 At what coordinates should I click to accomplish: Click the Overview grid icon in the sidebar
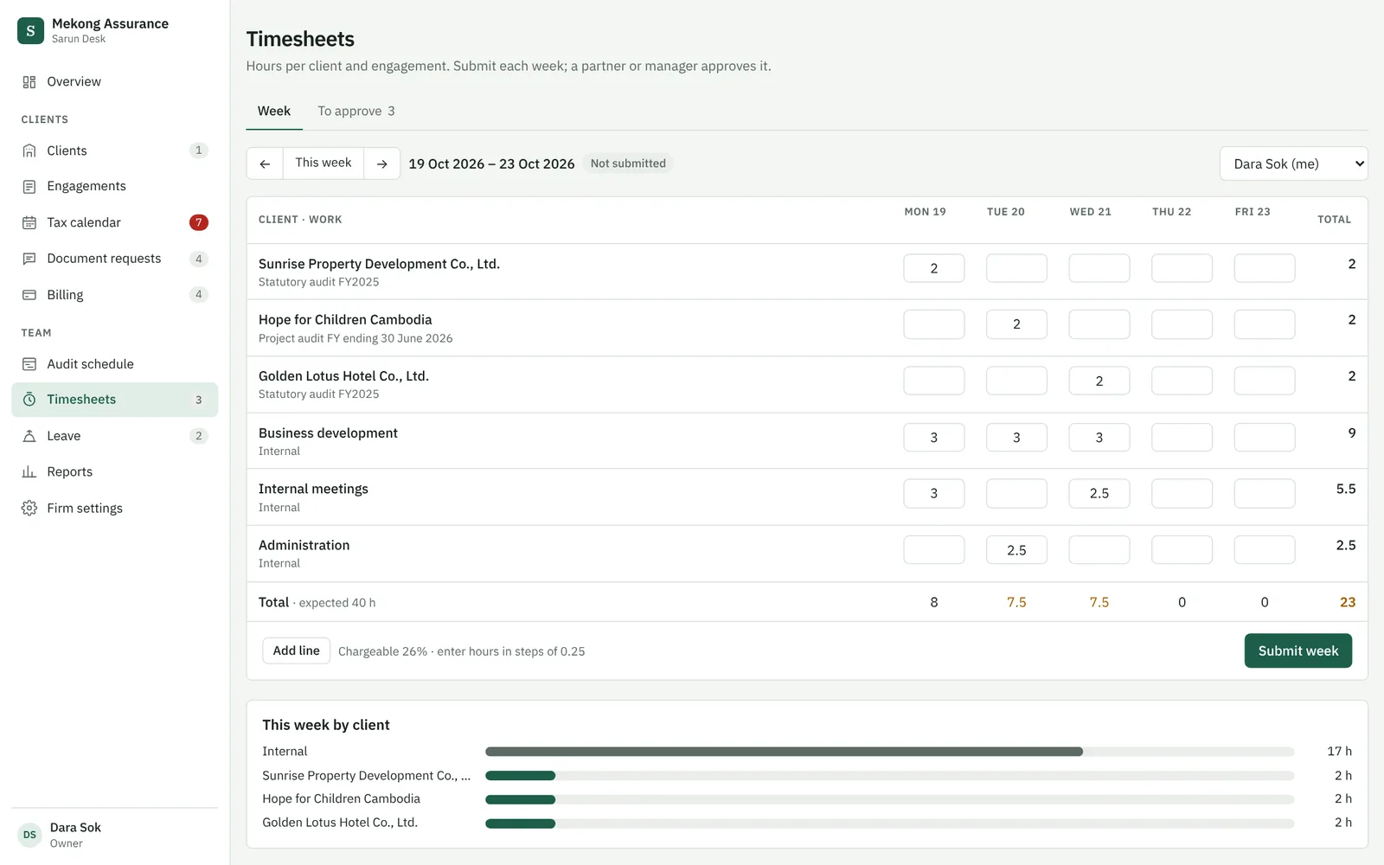point(29,82)
